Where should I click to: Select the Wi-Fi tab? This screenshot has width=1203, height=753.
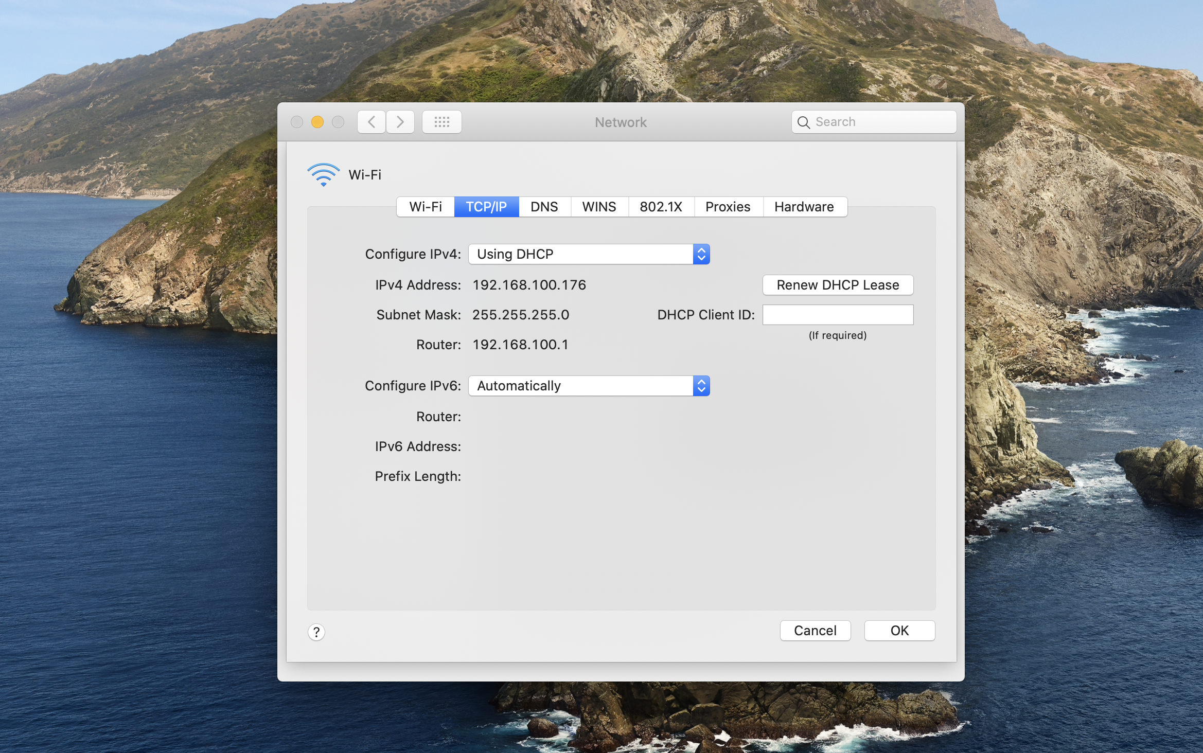click(x=426, y=207)
